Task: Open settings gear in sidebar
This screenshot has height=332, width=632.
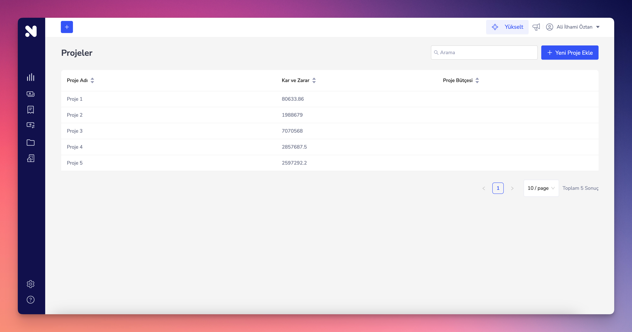Action: click(x=30, y=284)
